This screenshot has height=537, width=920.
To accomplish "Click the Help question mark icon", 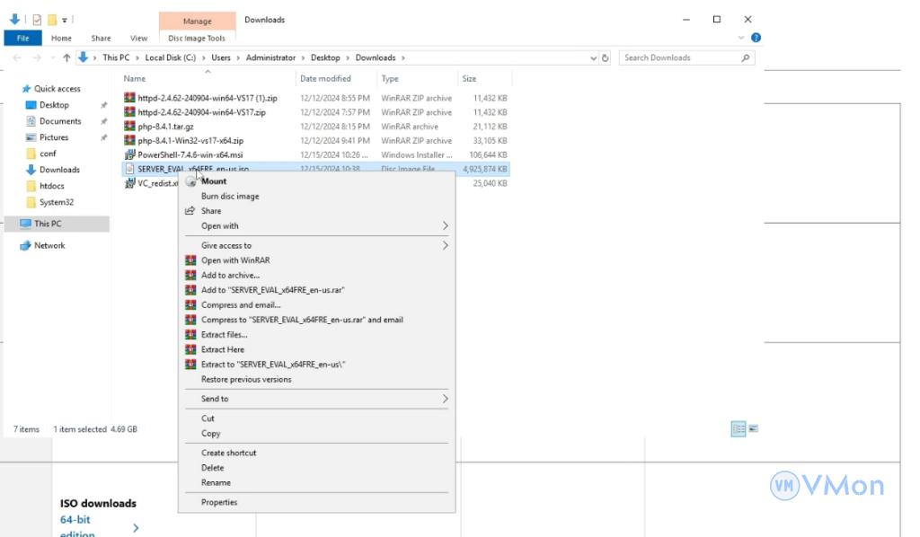I will pyautogui.click(x=756, y=39).
